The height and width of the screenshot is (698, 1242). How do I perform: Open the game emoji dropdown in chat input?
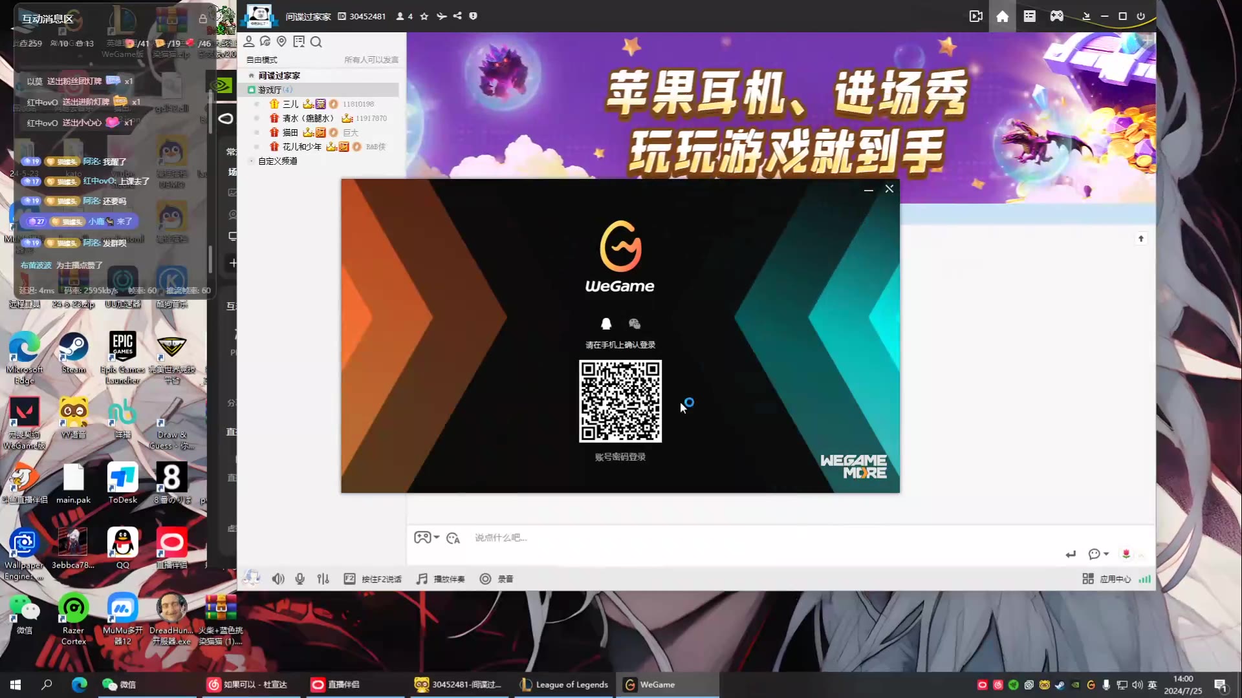(427, 537)
